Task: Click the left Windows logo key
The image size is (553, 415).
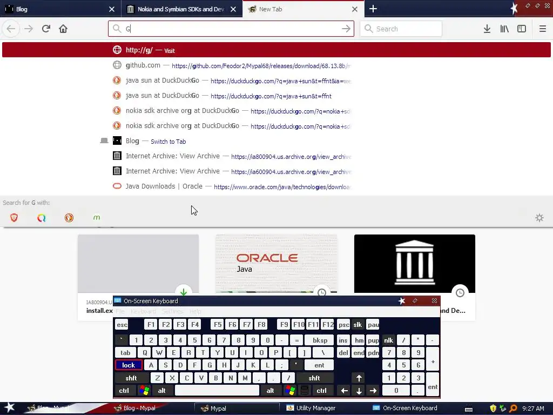Action: pyautogui.click(x=144, y=390)
